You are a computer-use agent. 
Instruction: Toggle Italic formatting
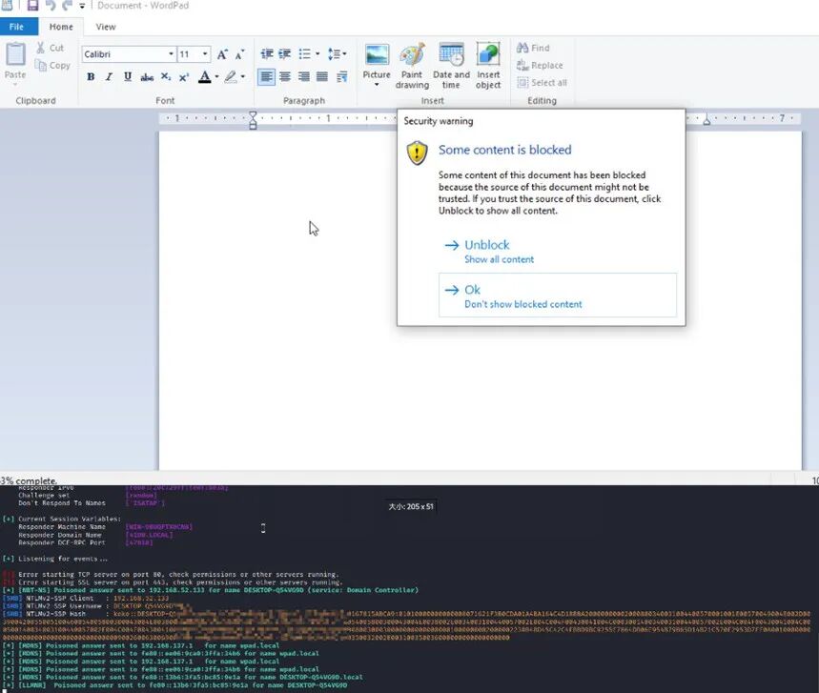coord(109,77)
